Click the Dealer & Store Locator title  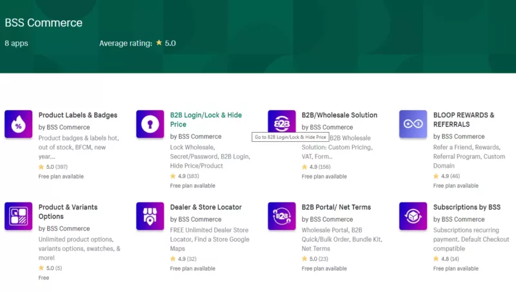pos(206,207)
